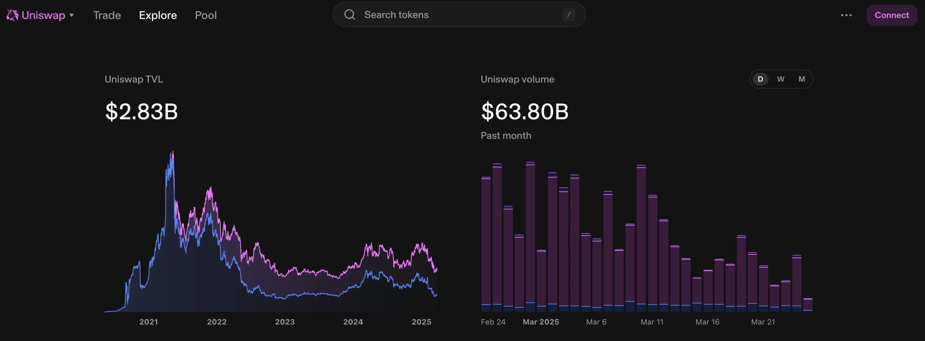Open the Trade menu
Image resolution: width=925 pixels, height=341 pixels.
coord(107,15)
